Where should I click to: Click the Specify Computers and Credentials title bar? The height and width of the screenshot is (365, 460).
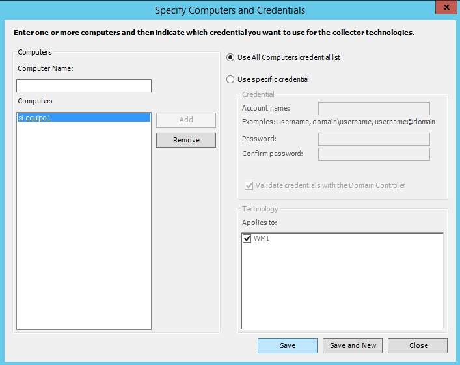coord(230,10)
